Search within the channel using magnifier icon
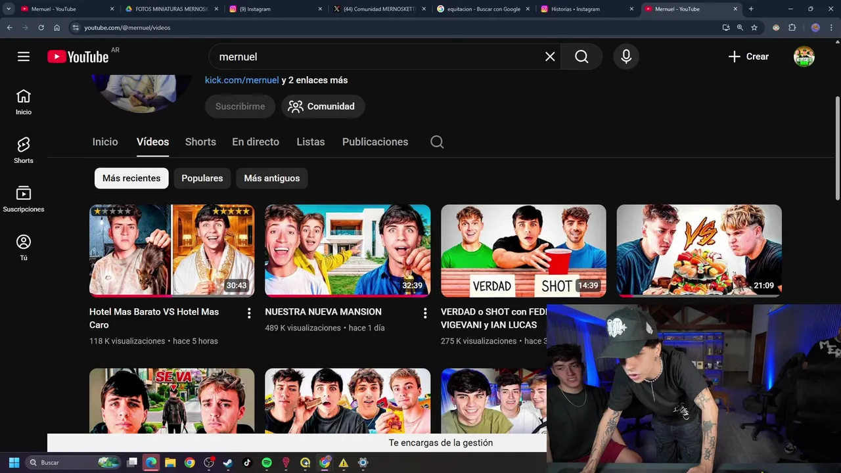This screenshot has height=473, width=841. 437,142
